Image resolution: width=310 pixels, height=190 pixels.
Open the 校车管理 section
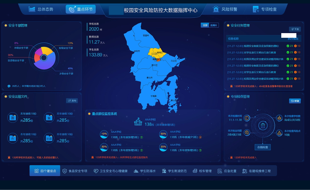point(202,171)
